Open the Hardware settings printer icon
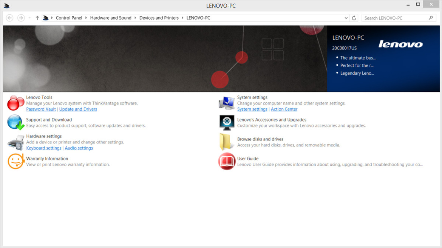442x248 pixels. tap(15, 143)
